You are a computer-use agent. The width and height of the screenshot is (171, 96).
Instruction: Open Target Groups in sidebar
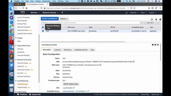pos(22,87)
